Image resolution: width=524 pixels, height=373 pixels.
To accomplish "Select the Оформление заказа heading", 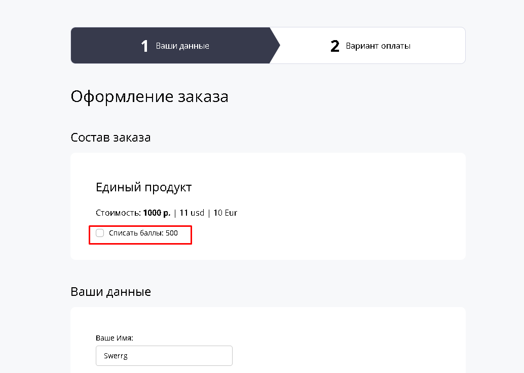I will click(149, 97).
